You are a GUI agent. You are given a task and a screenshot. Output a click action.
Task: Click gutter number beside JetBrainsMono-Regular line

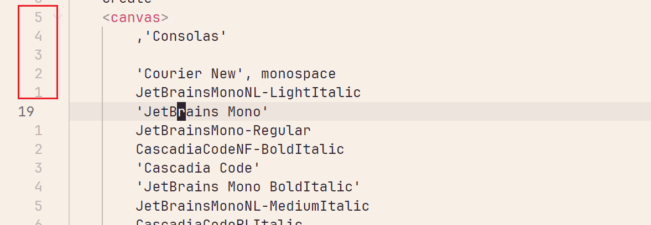point(38,131)
